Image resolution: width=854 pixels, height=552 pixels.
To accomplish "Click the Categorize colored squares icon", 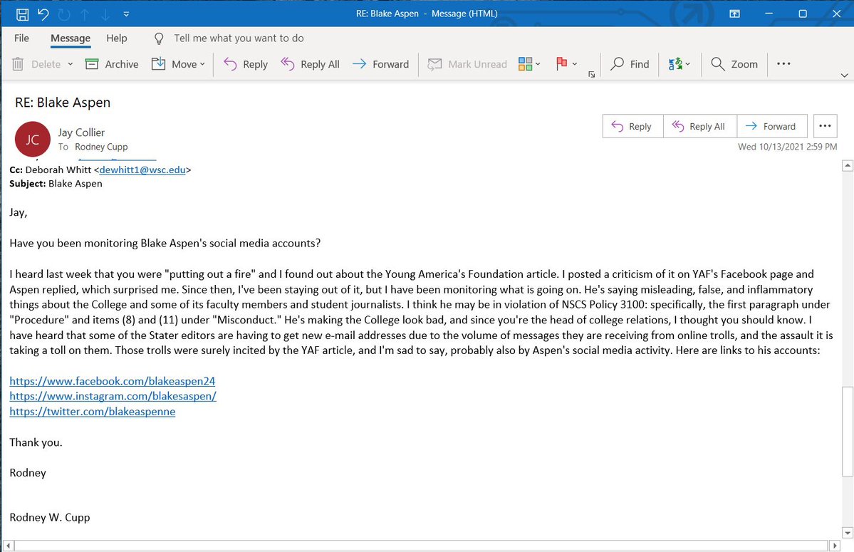I will pos(525,64).
